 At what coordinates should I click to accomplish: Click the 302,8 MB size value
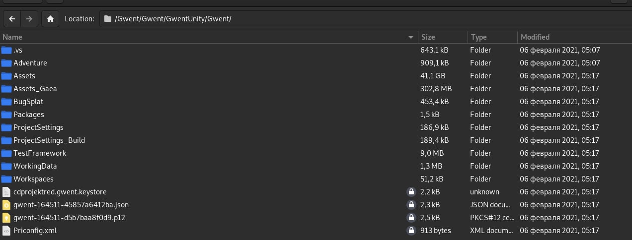(436, 89)
